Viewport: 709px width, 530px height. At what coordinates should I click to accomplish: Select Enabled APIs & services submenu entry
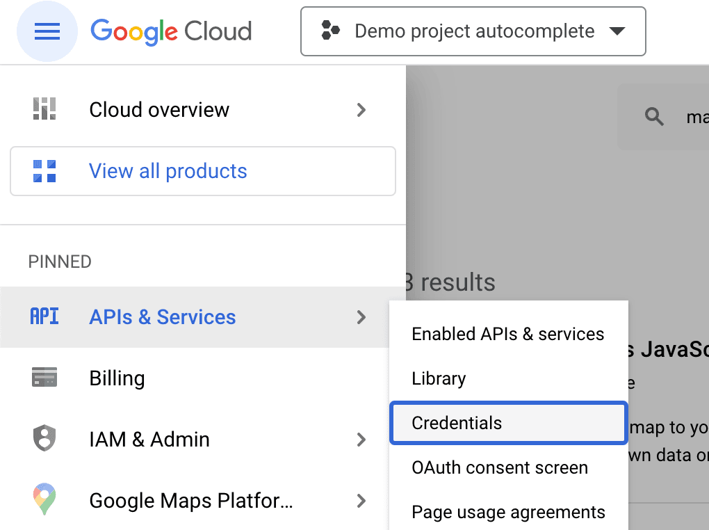point(509,334)
